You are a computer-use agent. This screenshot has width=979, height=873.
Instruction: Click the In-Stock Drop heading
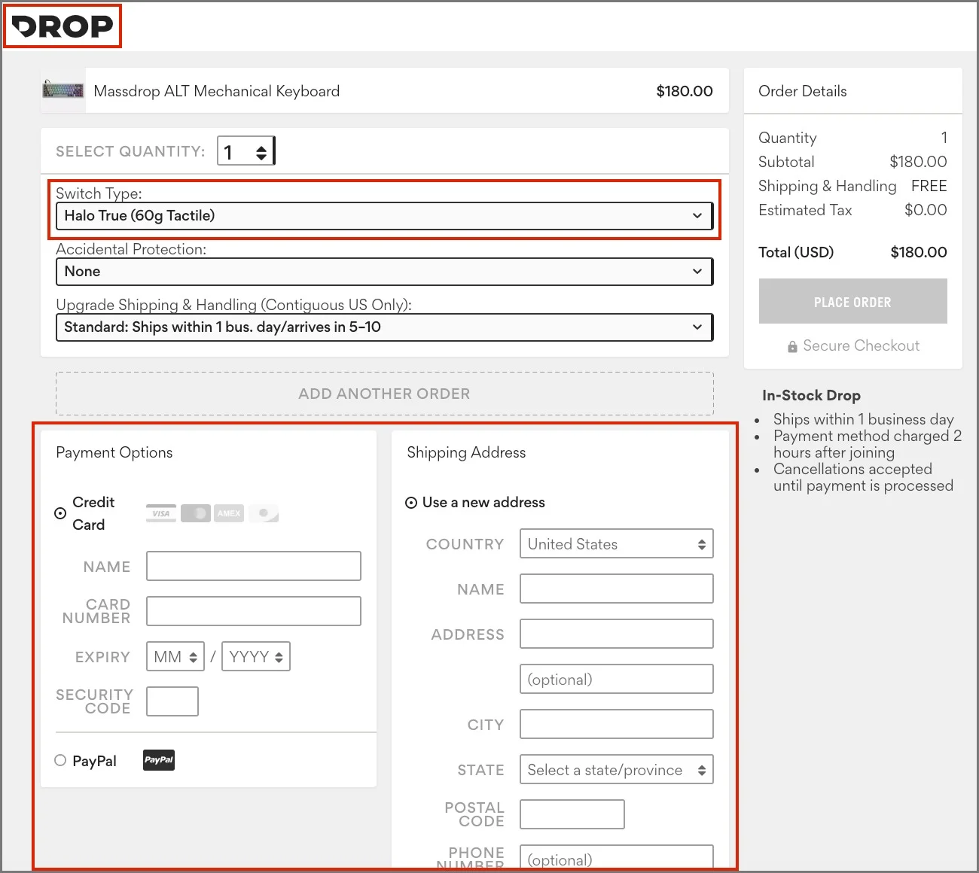pyautogui.click(x=811, y=395)
